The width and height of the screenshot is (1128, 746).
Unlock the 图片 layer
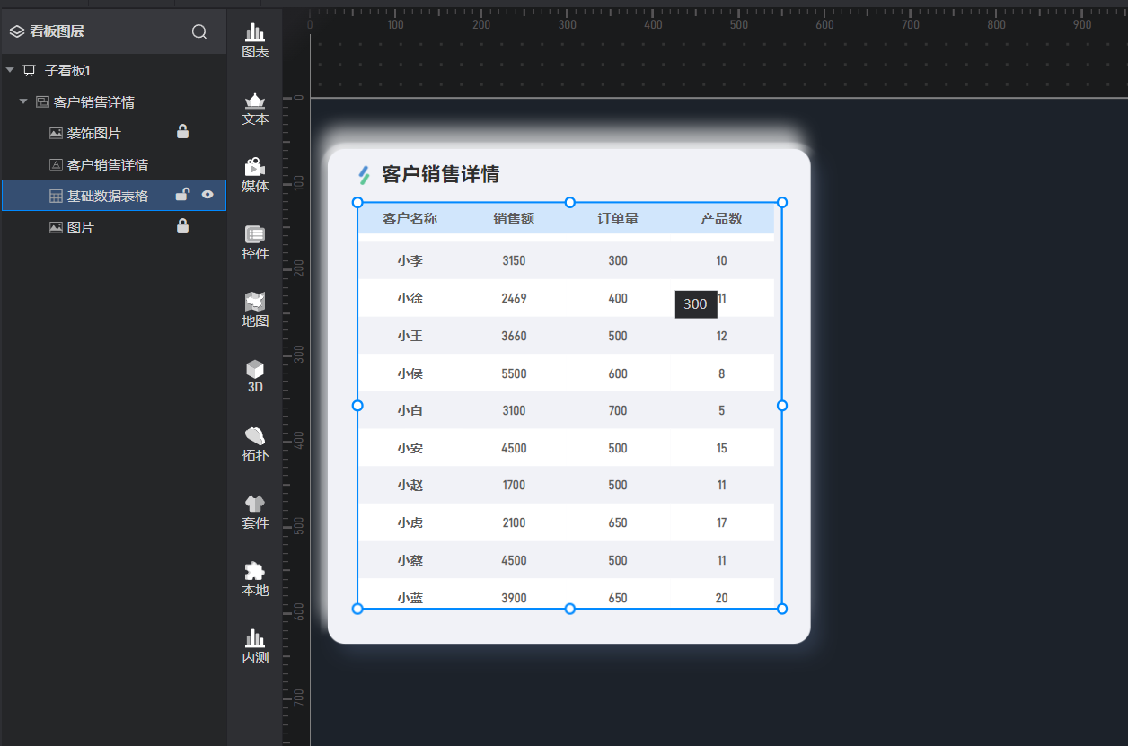click(x=183, y=226)
